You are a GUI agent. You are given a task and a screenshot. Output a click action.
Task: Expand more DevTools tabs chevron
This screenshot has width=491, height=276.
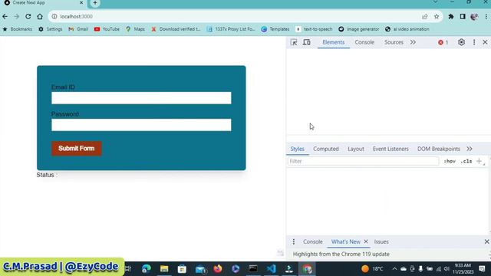tap(413, 42)
